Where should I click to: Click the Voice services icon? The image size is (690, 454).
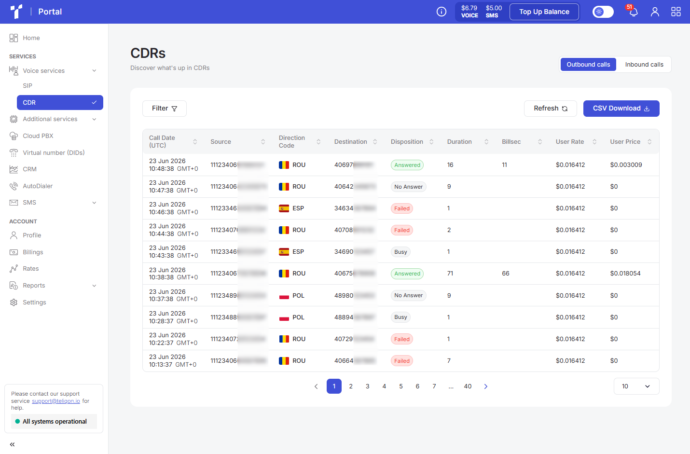pos(14,70)
